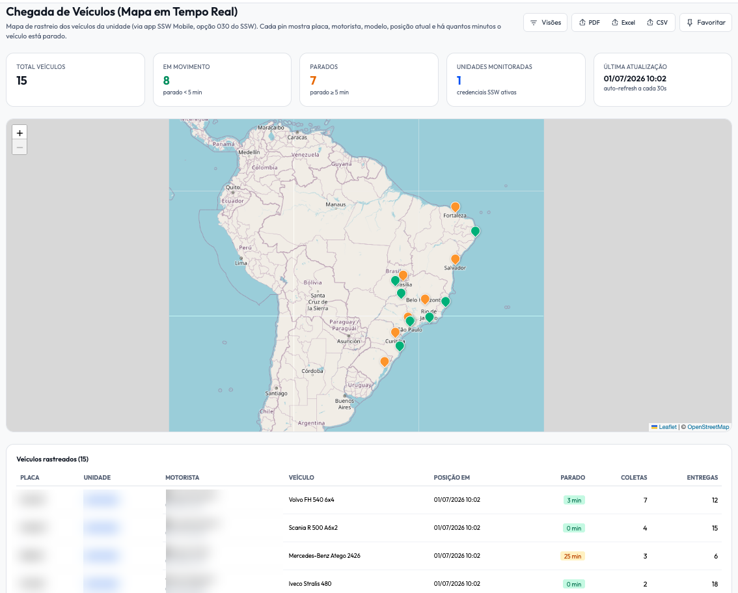This screenshot has width=738, height=593.
Task: Click the green pin directly above the São Paulo label
Action: pos(410,322)
